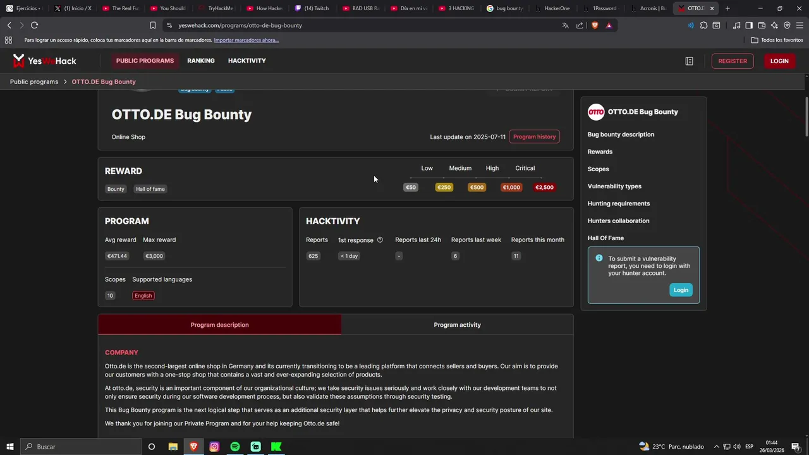The image size is (809, 455).
Task: Click the €50 low reward badge
Action: click(411, 187)
